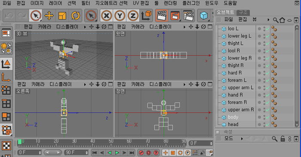Image resolution: width=301 pixels, height=157 pixels.
Task: Expand more menus arrow in 오른쪽 viewport header
Action: pos(85,84)
